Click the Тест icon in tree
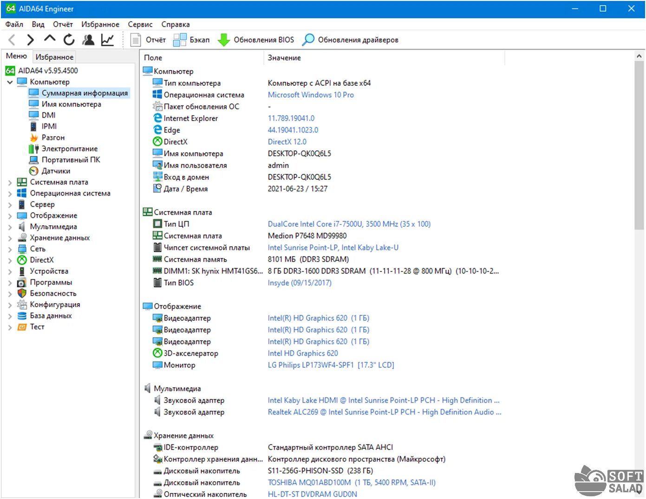Image resolution: width=646 pixels, height=499 pixels. point(22,327)
